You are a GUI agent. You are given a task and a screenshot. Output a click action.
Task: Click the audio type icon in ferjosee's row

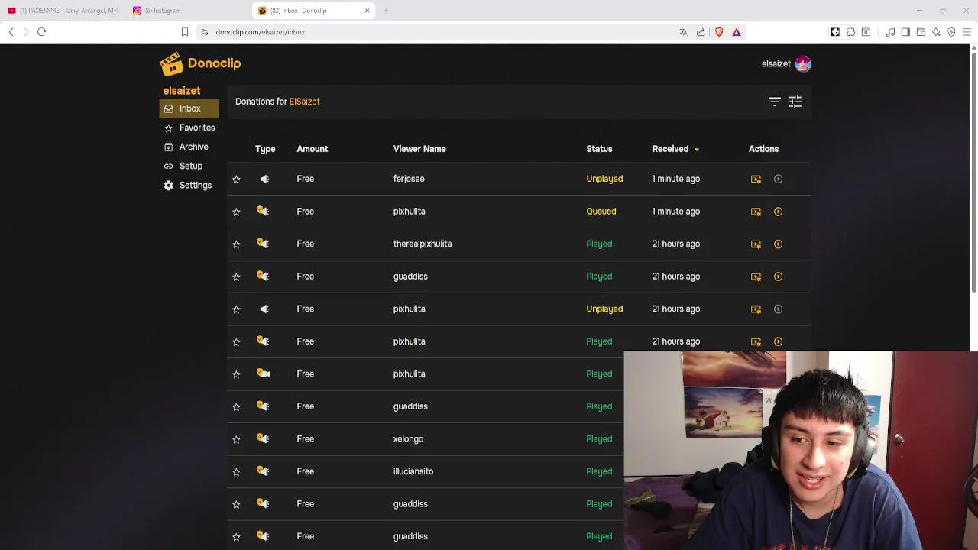[264, 179]
